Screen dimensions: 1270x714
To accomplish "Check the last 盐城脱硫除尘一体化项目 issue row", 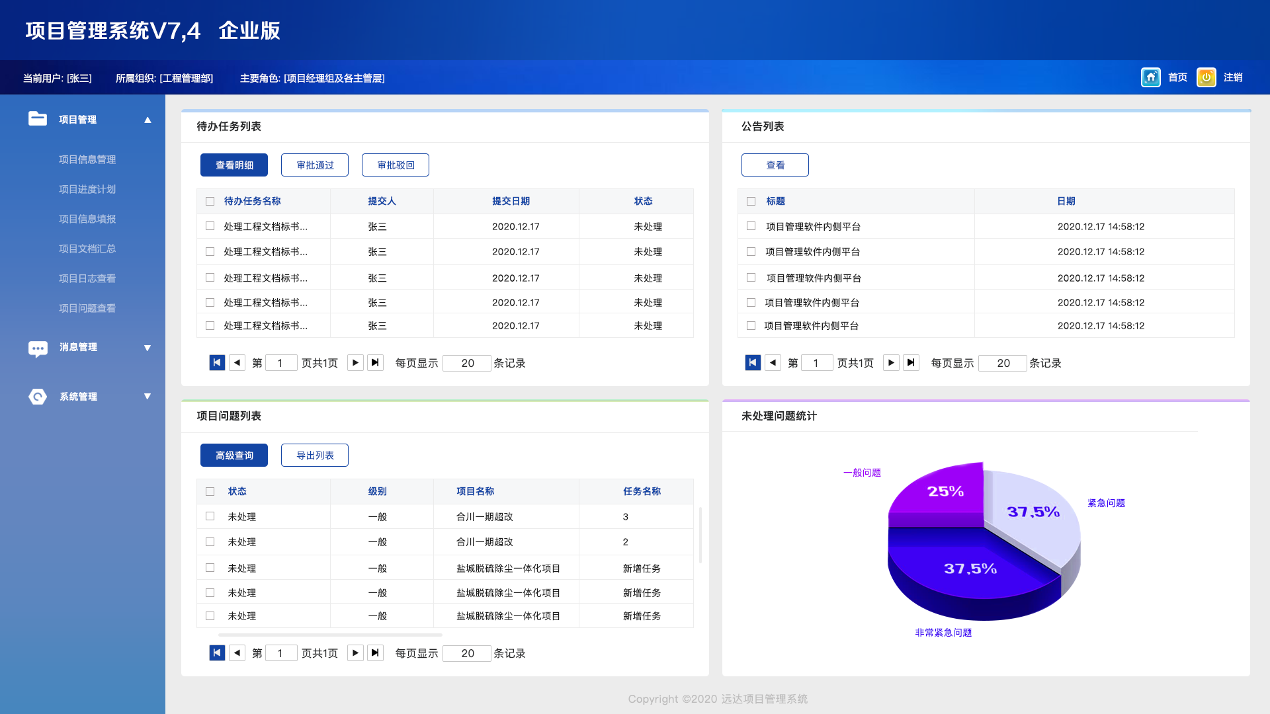I will (210, 616).
